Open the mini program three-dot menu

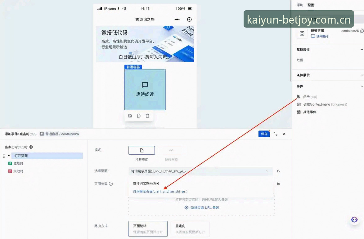[x=177, y=20]
